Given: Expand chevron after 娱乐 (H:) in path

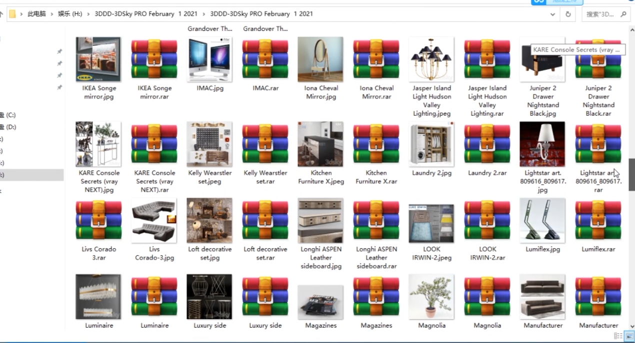Looking at the screenshot, I should point(88,14).
